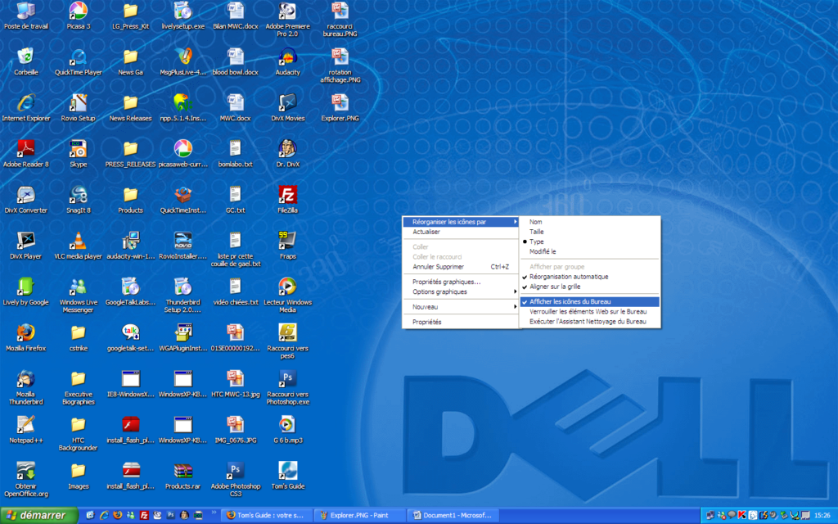Select the Explorer.PNG file icon

340,108
